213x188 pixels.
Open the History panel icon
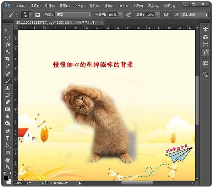[206, 52]
